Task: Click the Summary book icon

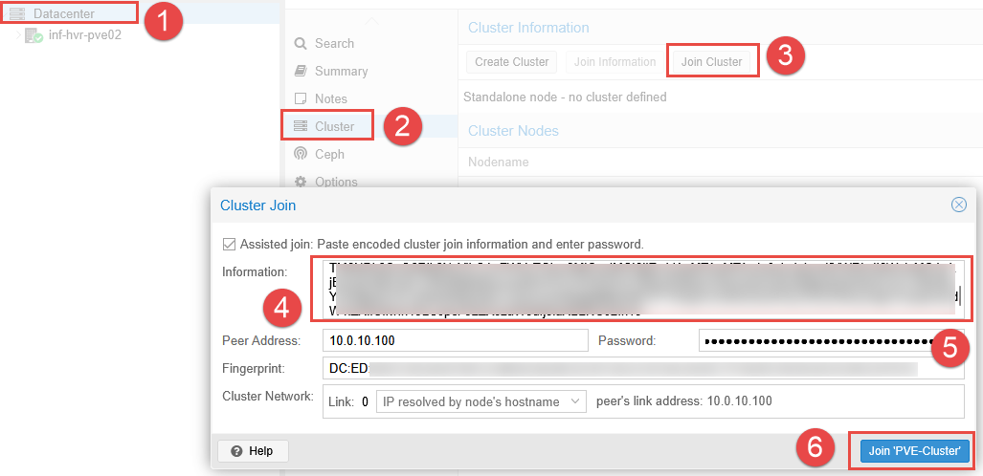Action: click(301, 71)
